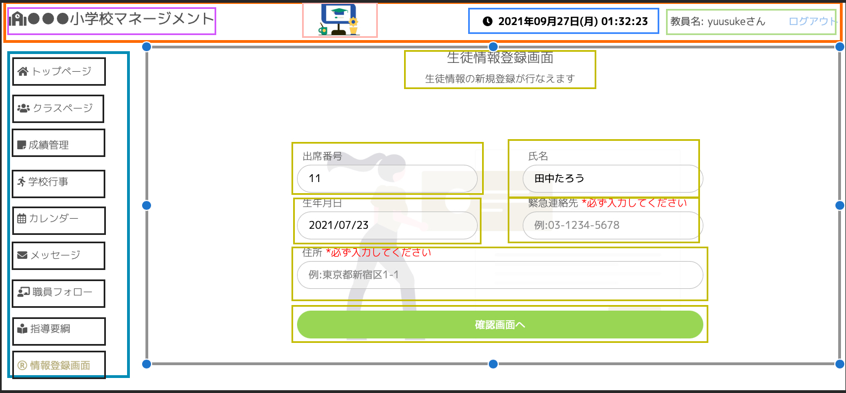
Task: Click the ログアウト link
Action: coord(811,21)
